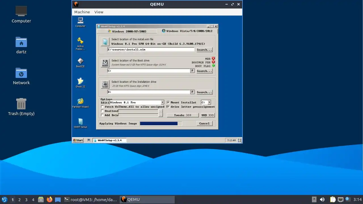
Task: Launch the file manager from panel
Action: tap(41, 199)
